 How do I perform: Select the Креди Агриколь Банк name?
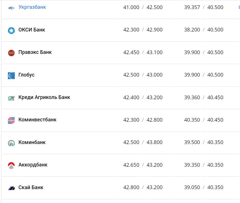coord(44,97)
